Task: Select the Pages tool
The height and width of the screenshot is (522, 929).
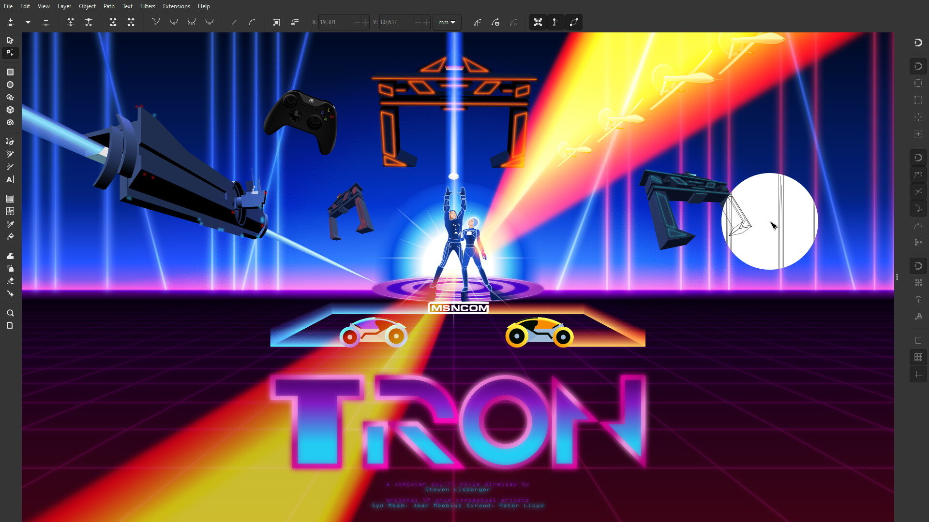Action: (10, 325)
